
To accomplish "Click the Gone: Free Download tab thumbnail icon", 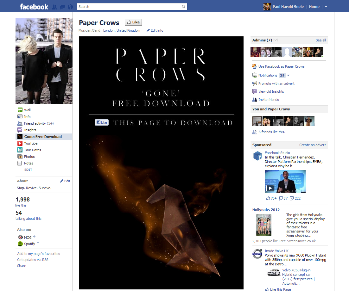I will [20, 137].
